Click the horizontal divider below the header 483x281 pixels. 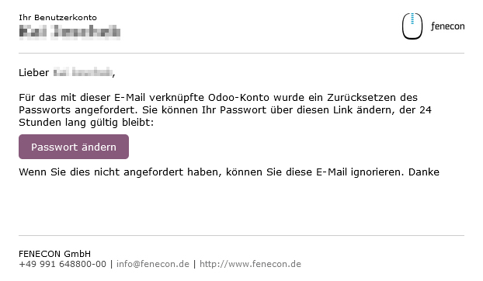click(x=241, y=54)
